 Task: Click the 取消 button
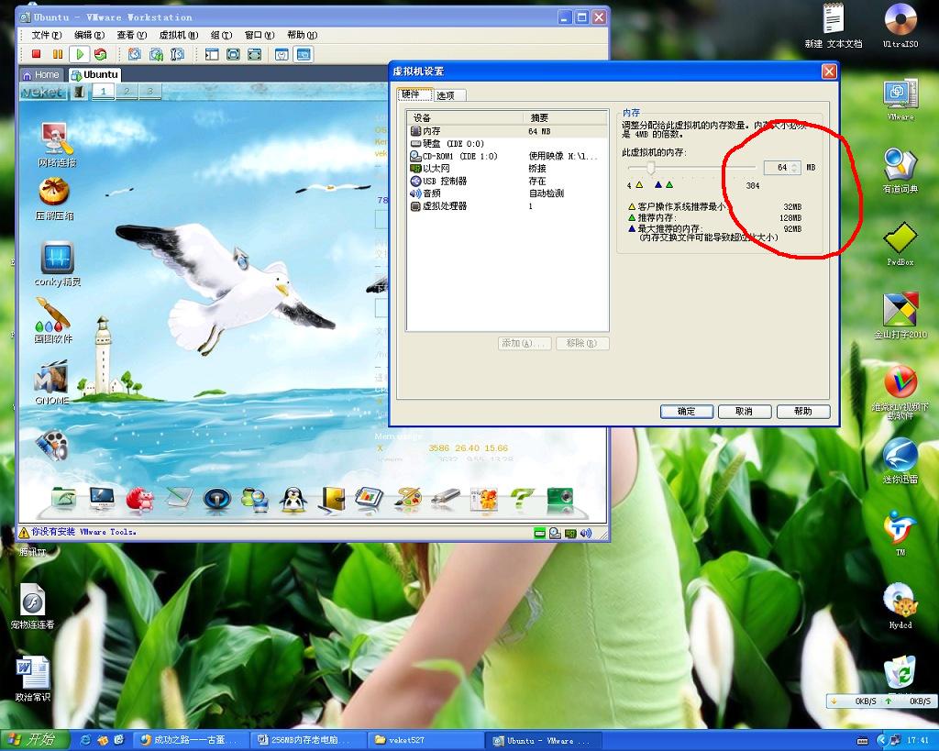pyautogui.click(x=744, y=412)
